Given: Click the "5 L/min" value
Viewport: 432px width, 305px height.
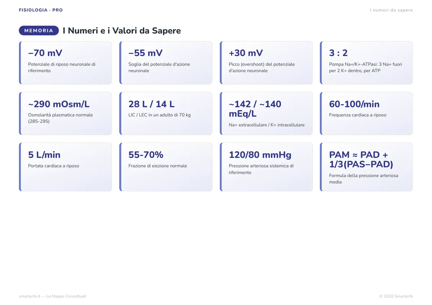Looking at the screenshot, I should point(44,155).
